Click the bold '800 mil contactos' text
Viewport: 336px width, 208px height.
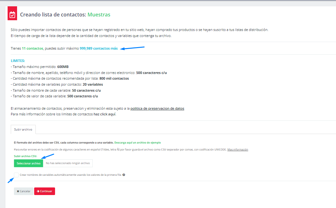coord(114,78)
